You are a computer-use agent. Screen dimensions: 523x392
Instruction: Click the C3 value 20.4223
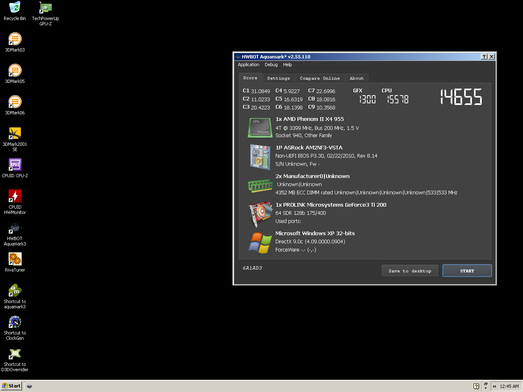point(260,107)
